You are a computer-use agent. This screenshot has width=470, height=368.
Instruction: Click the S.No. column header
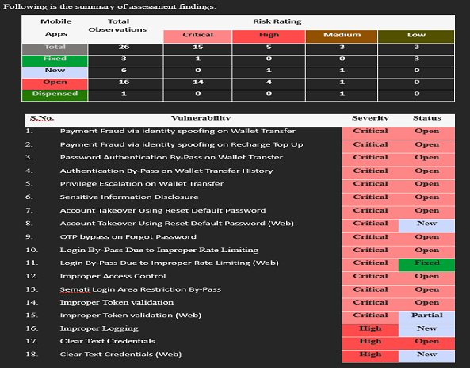point(42,118)
